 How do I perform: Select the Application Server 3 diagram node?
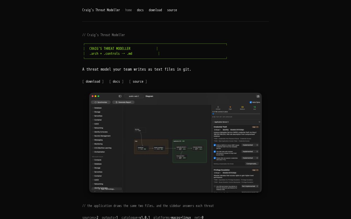point(182,148)
